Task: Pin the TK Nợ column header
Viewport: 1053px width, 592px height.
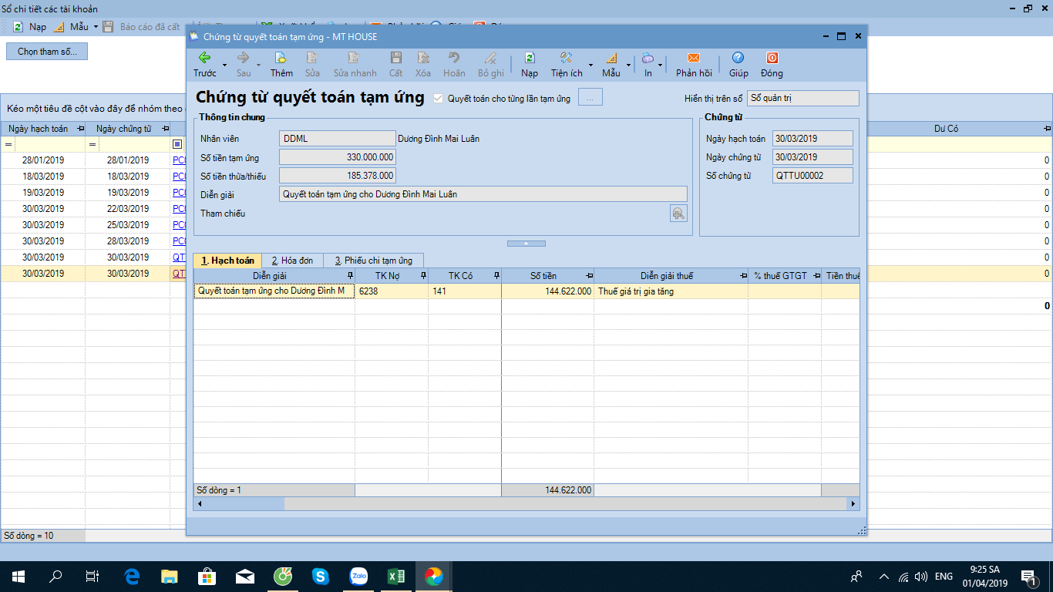Action: 422,275
